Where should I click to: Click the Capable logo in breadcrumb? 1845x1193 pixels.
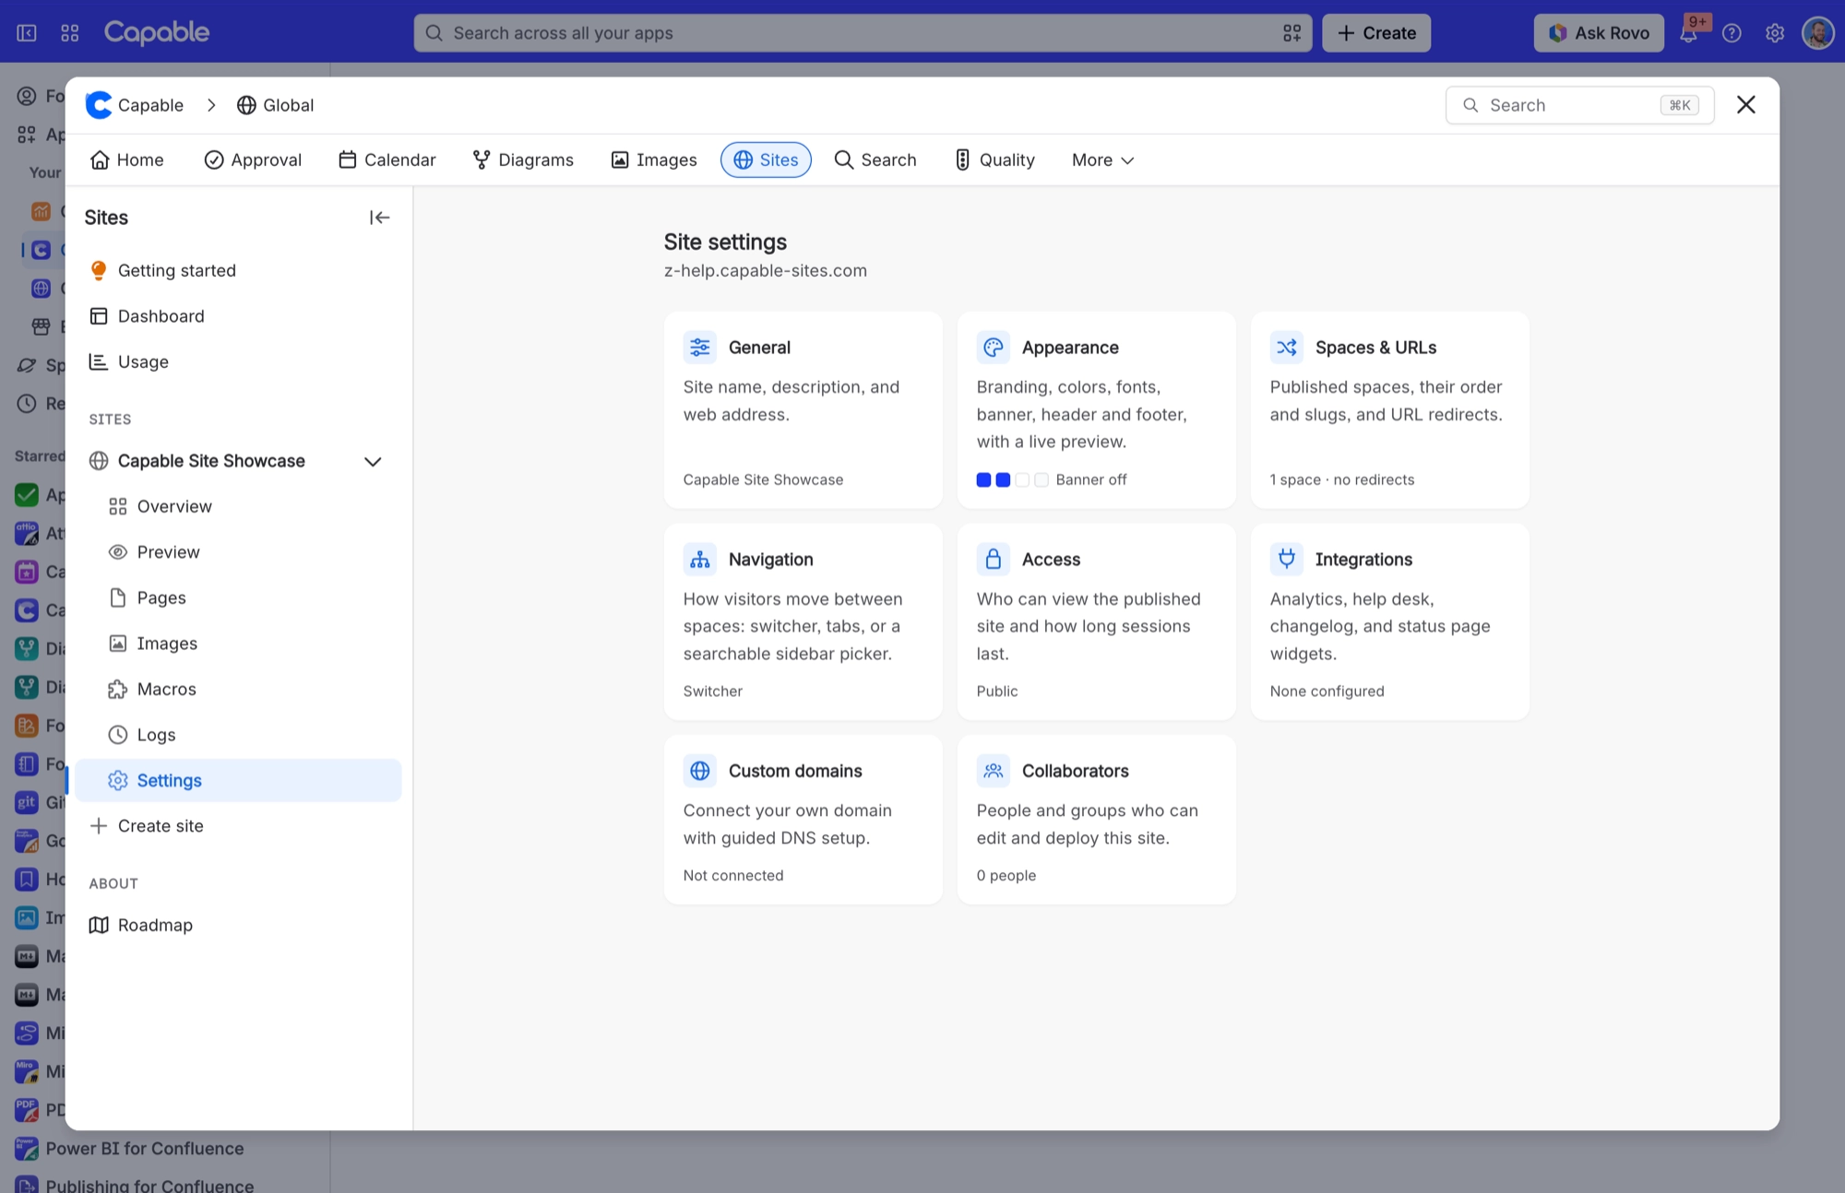click(99, 105)
